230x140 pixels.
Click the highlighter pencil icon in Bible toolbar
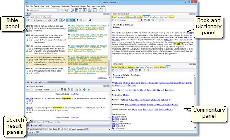[84, 20]
